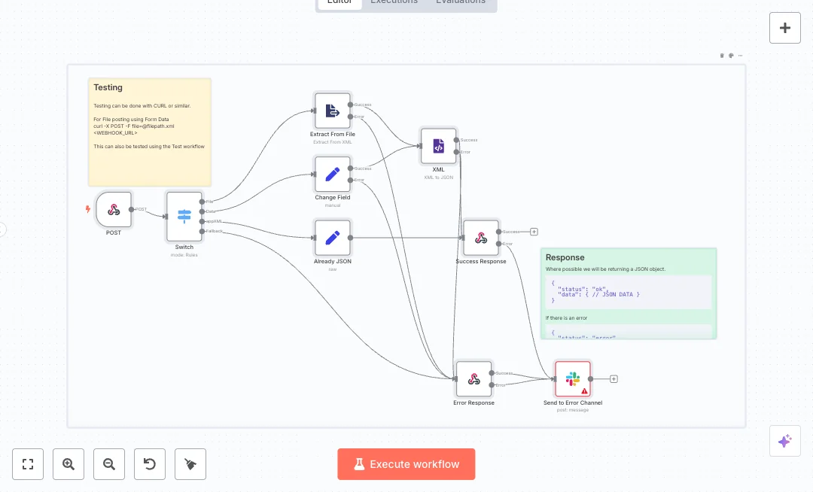Open the XML to JSON node
The image size is (813, 492).
point(438,146)
